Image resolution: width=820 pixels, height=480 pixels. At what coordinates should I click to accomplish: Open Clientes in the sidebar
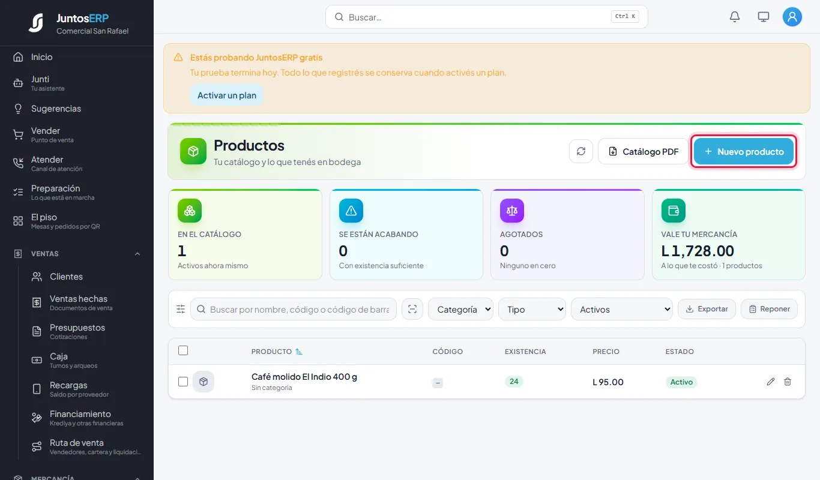pos(86,277)
